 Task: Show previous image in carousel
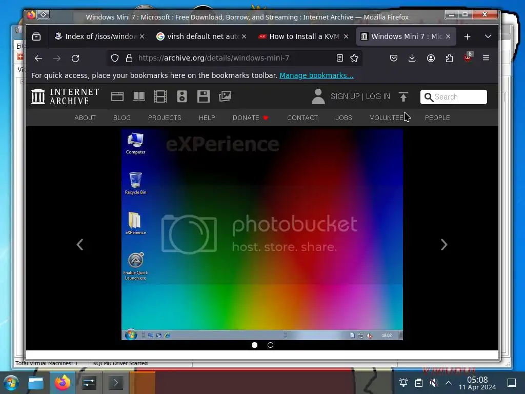79,245
